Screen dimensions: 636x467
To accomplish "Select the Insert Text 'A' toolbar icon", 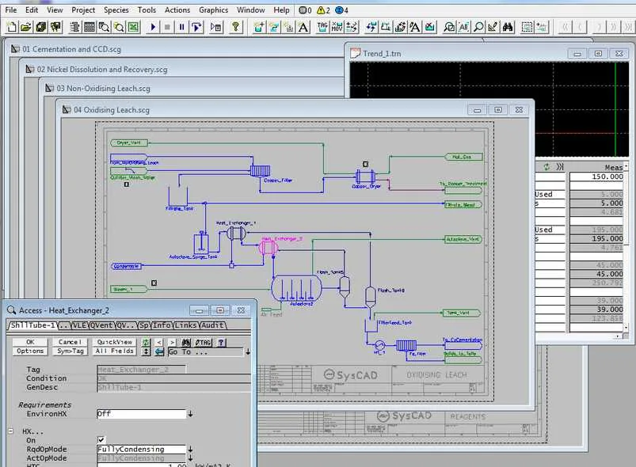I will coord(303,27).
